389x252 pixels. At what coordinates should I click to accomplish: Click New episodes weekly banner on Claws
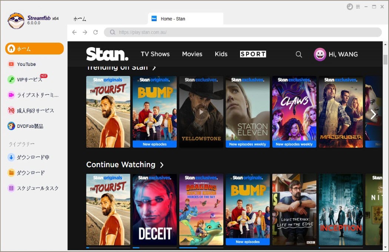[x=294, y=144]
